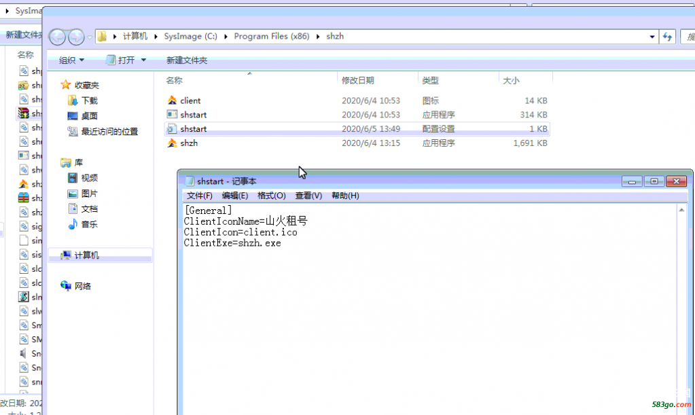Open the 桌面 desktop icon
695x415 pixels.
(73, 116)
